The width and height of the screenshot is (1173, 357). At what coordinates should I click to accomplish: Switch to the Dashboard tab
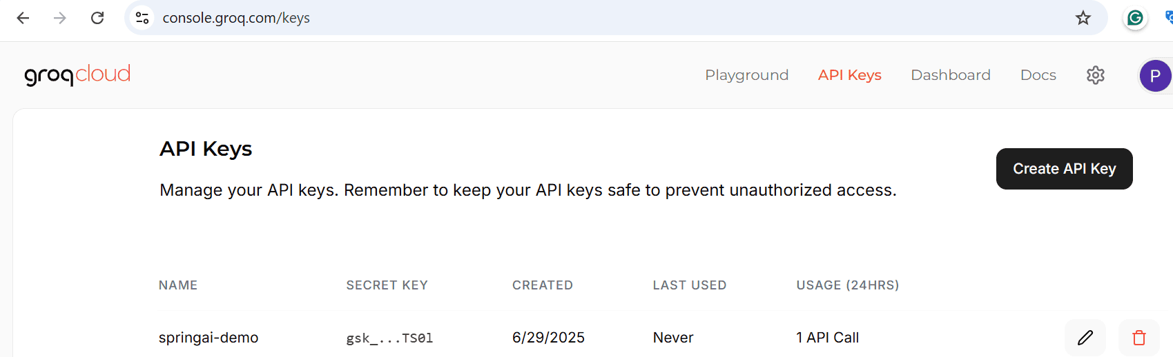(x=950, y=75)
